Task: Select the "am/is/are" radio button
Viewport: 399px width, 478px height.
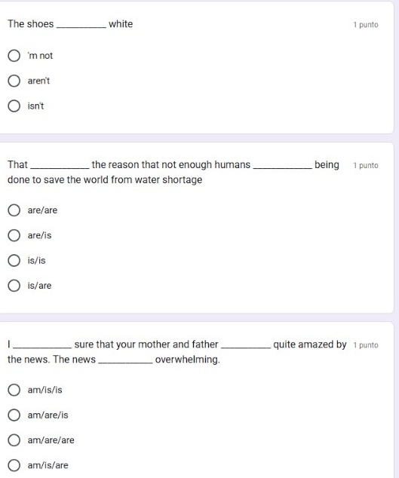Action: 14,465
